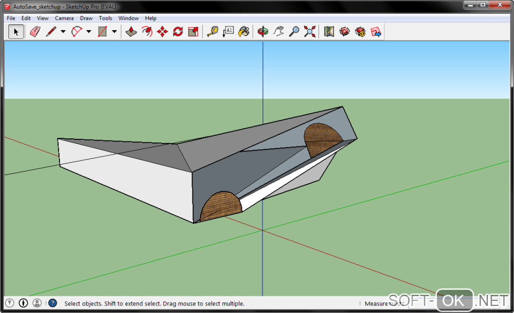The width and height of the screenshot is (514, 313).
Task: Open the Arc tool dropdown arrow
Action: click(89, 32)
